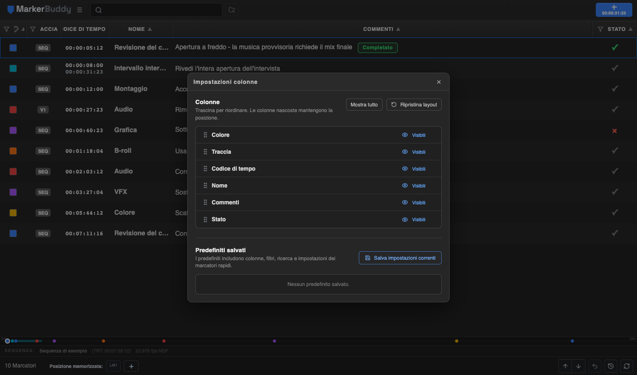This screenshot has width=637, height=375.
Task: Toggle visibility of the Colore column
Action: pyautogui.click(x=414, y=135)
